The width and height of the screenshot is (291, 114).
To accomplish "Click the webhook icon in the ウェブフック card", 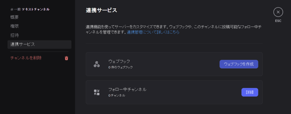I will (x=97, y=64).
